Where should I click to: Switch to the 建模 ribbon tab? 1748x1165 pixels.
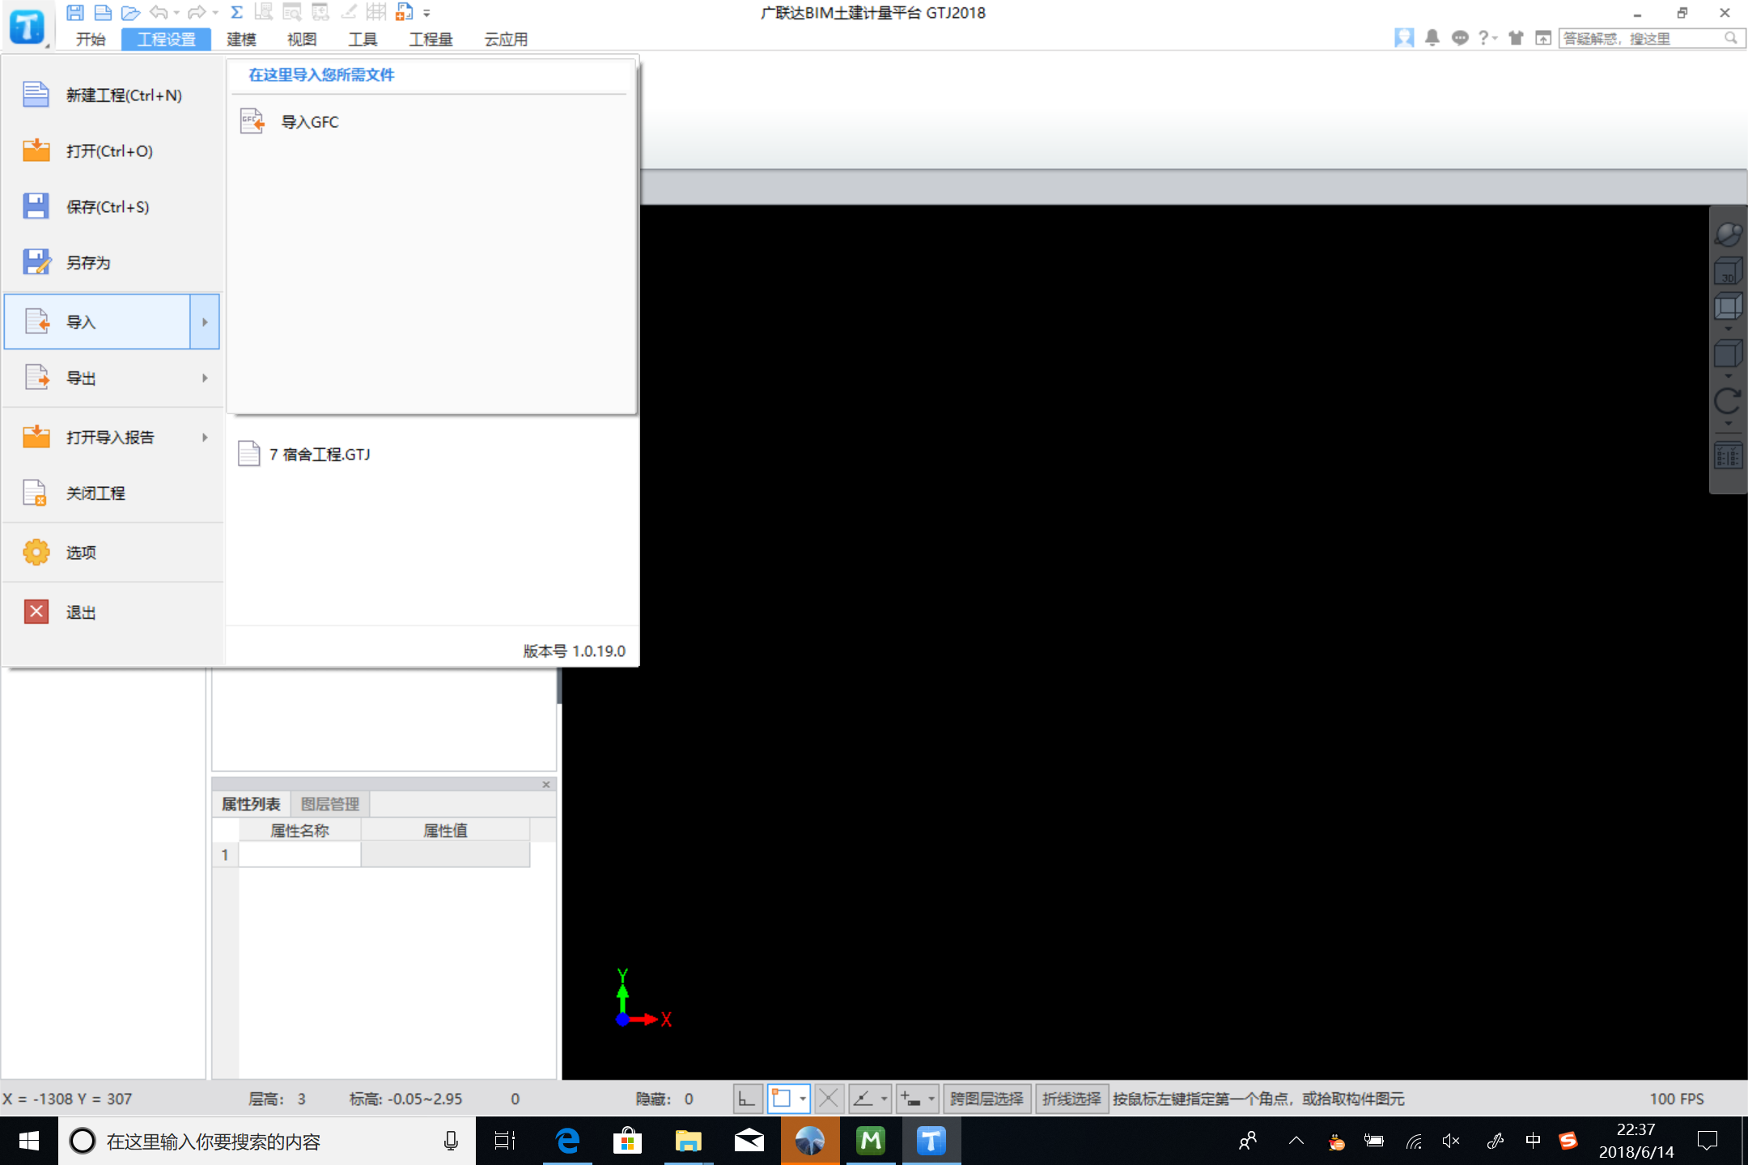[x=241, y=39]
